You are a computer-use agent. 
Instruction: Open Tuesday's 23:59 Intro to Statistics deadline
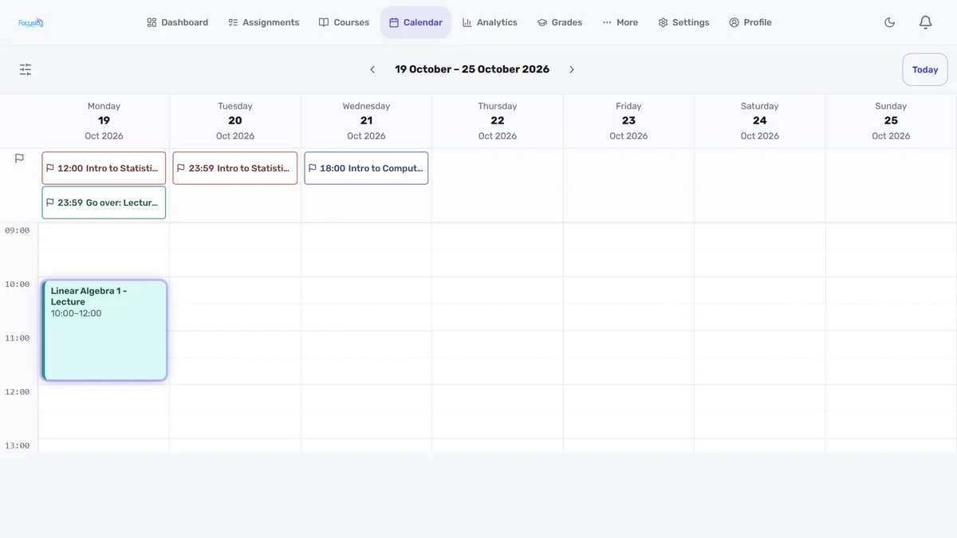(235, 168)
